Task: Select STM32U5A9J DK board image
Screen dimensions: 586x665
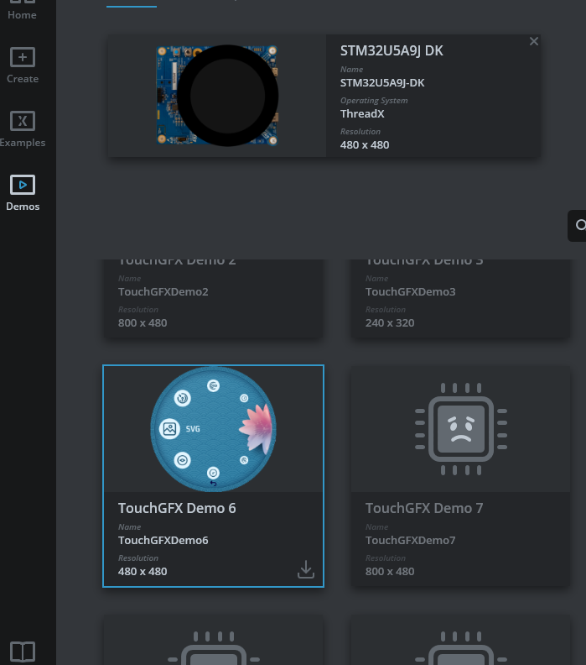Action: [217, 96]
